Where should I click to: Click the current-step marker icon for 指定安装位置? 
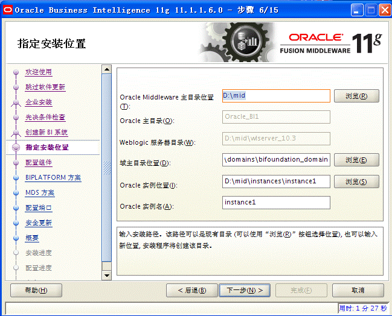[16, 148]
